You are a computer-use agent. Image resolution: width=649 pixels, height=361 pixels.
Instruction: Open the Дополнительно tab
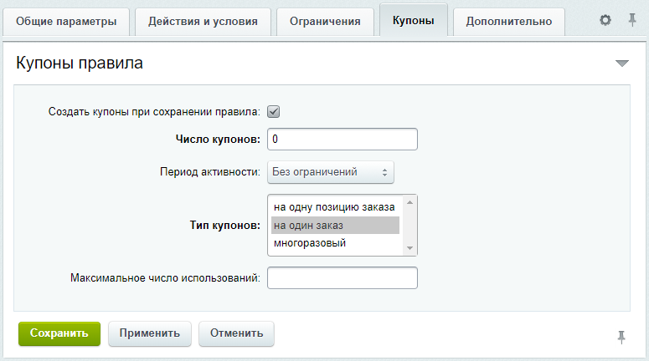(509, 22)
